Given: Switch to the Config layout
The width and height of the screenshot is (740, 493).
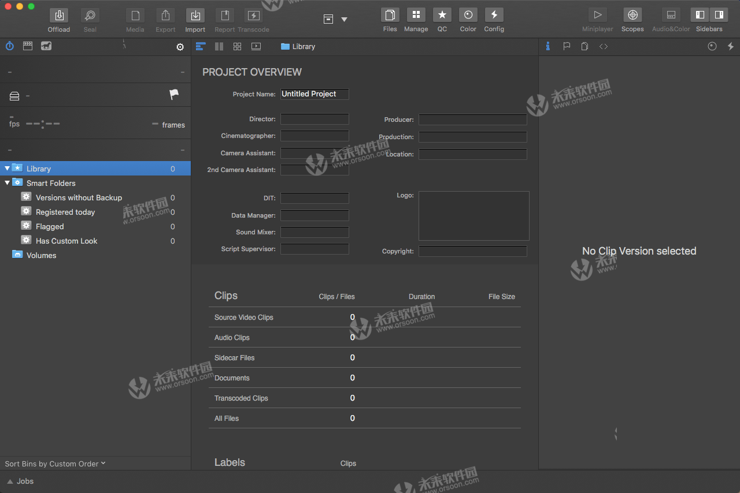Looking at the screenshot, I should 494,15.
